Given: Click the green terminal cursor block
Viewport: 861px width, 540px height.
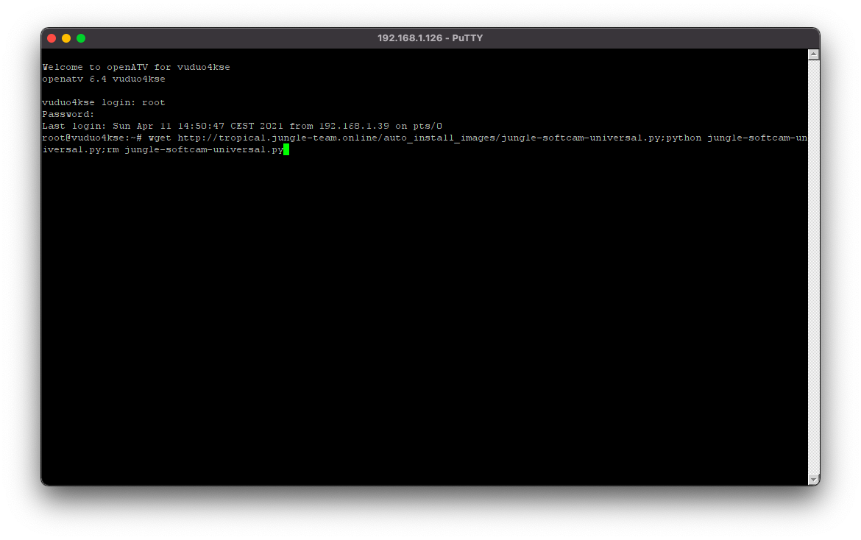Looking at the screenshot, I should 286,150.
